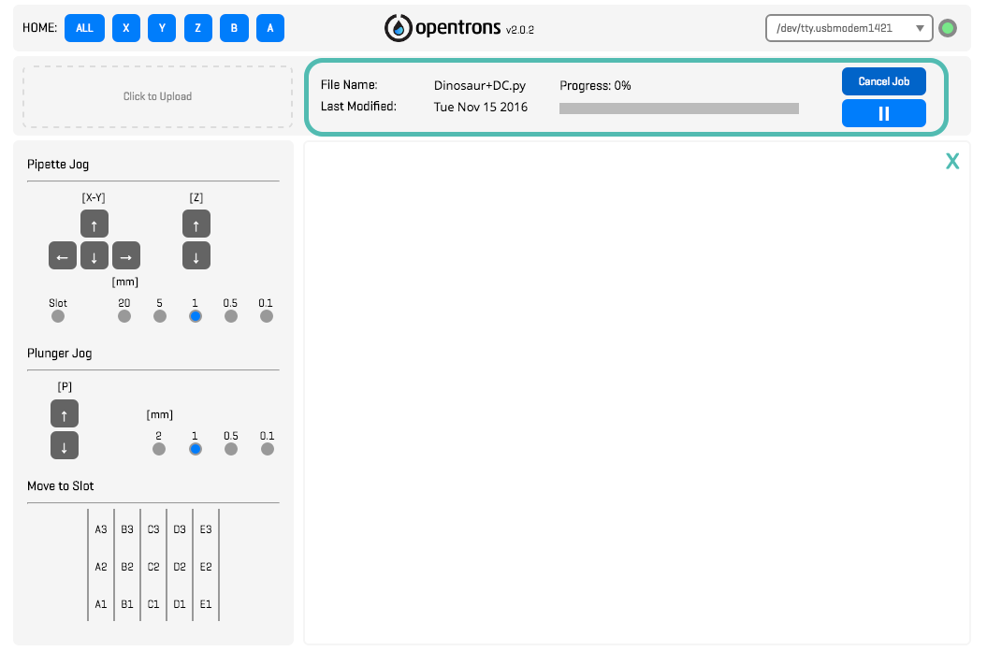This screenshot has height=651, width=987.
Task: Raise the Z axis with up arrow
Action: click(x=196, y=224)
